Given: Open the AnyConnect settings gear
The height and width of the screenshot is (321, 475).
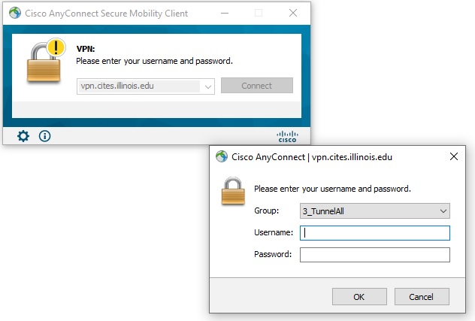Looking at the screenshot, I should pyautogui.click(x=23, y=136).
